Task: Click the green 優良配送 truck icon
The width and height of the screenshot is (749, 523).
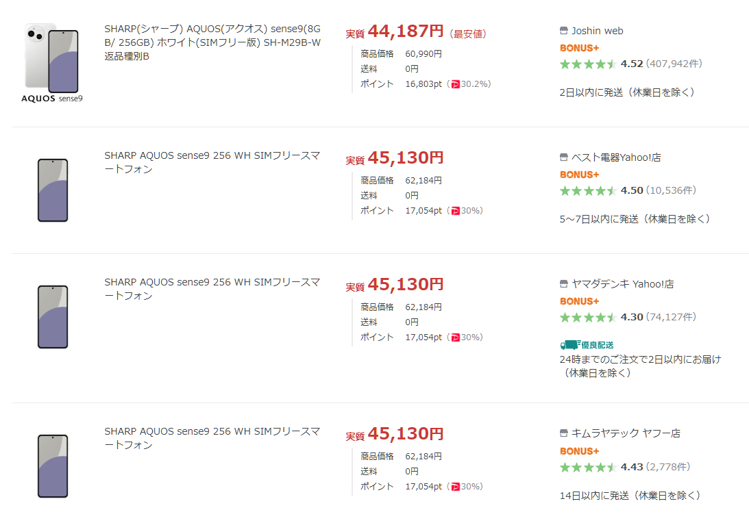Action: tap(566, 345)
